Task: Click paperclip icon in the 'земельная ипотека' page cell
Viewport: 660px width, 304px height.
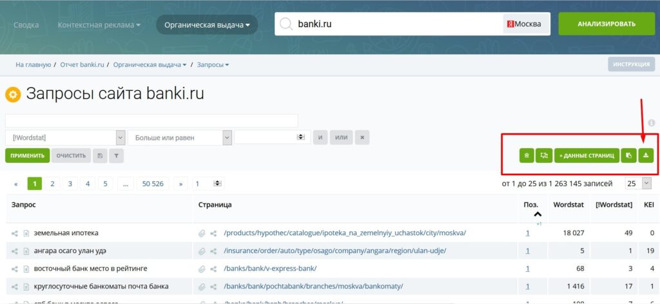Action: [202, 233]
